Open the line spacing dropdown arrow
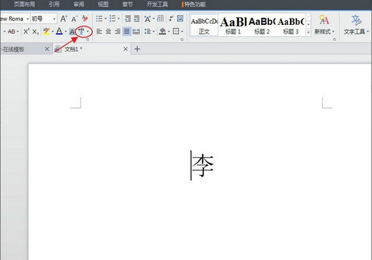This screenshot has width=372, height=260. point(154,31)
